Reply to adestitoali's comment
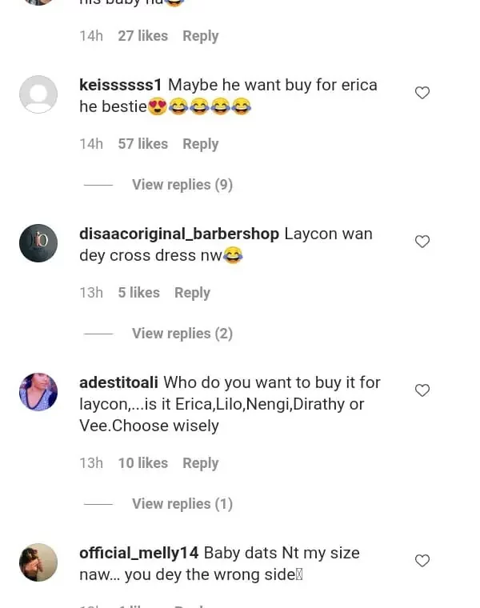The width and height of the screenshot is (480, 608). pos(200,463)
